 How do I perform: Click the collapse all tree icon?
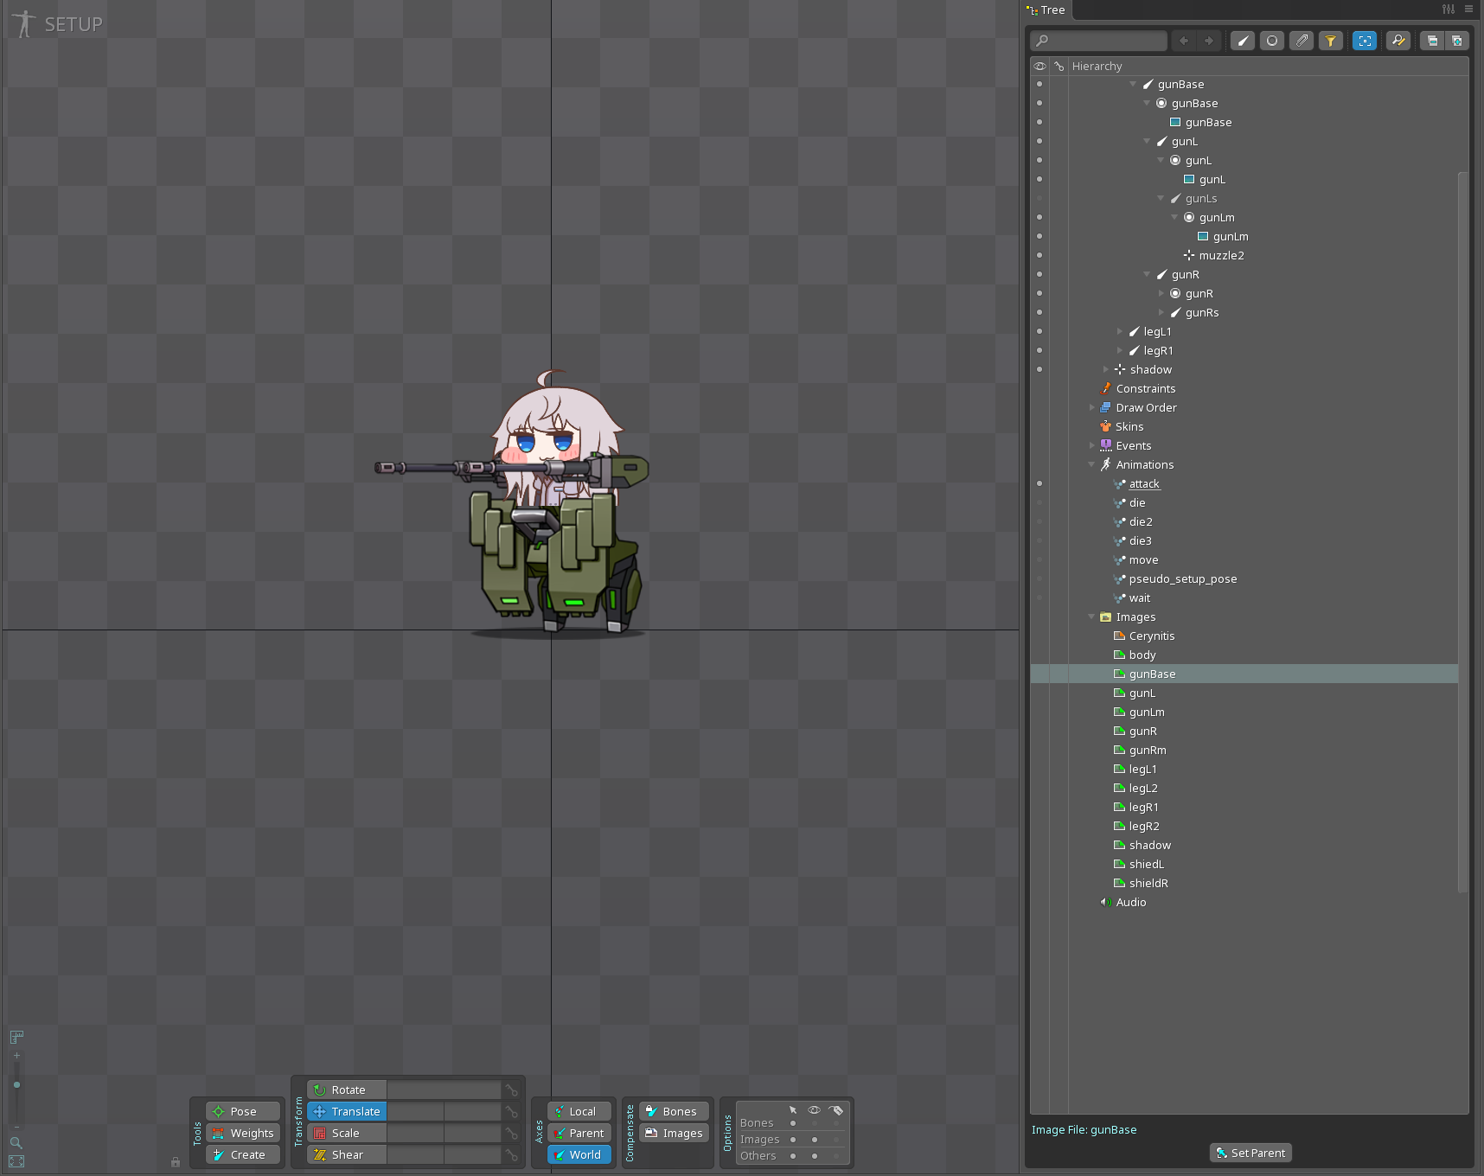point(1432,41)
